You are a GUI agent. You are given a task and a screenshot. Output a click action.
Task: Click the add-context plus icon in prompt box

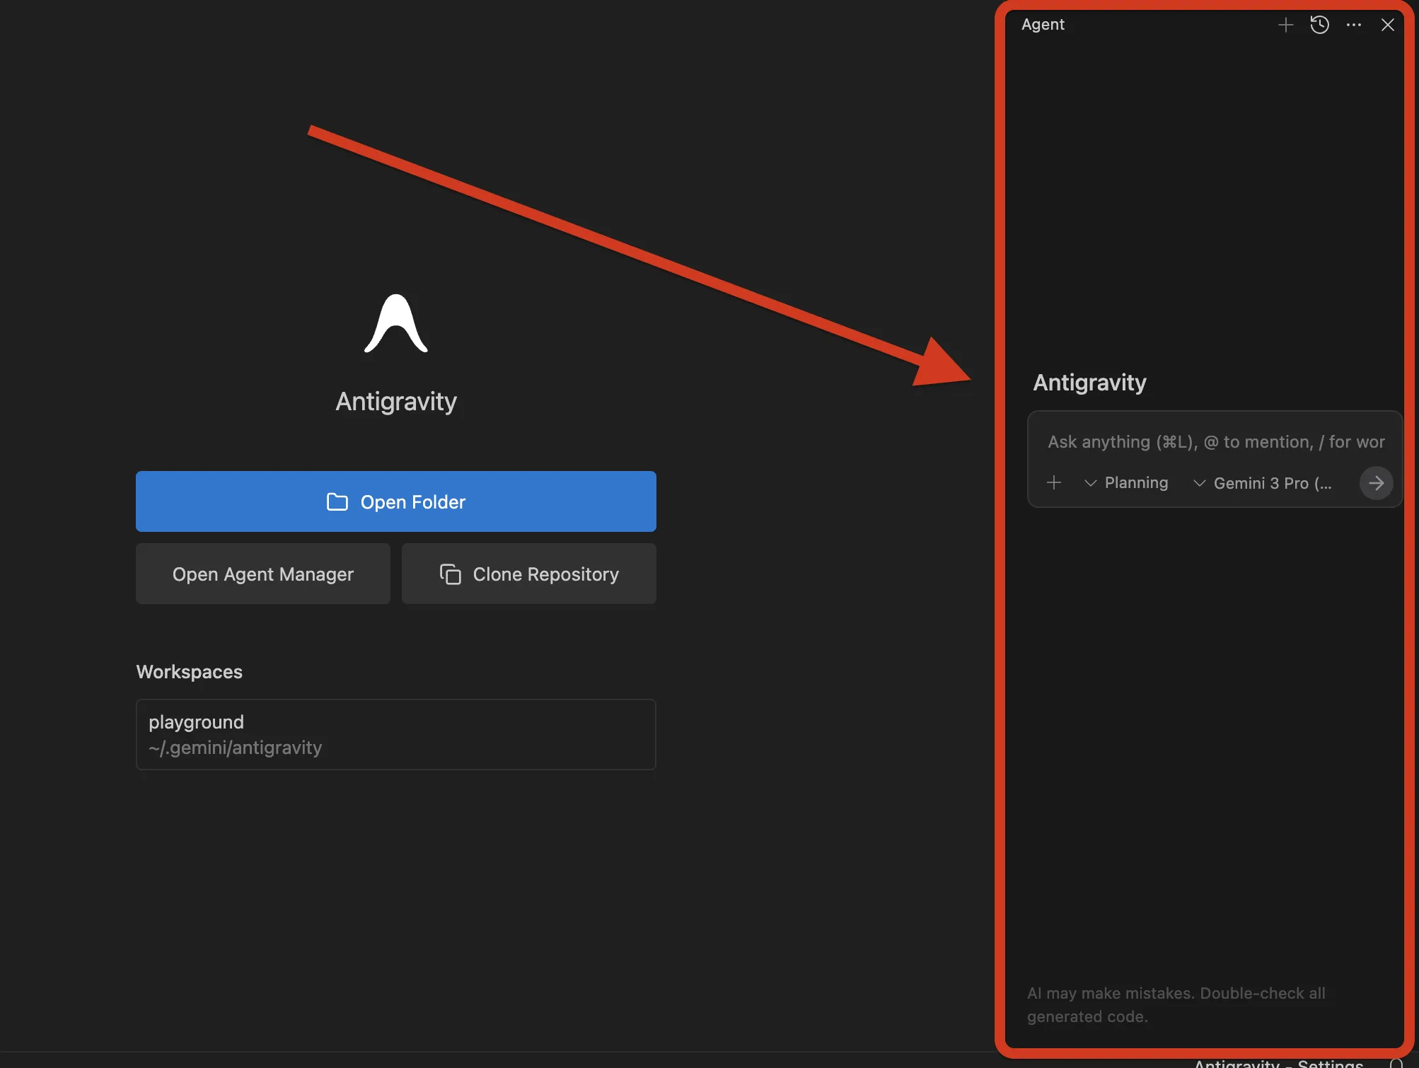pyautogui.click(x=1053, y=482)
